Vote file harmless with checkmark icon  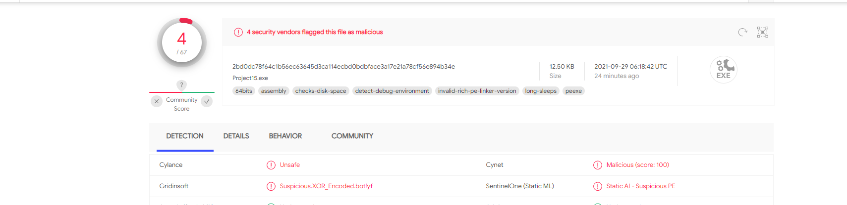(x=207, y=101)
